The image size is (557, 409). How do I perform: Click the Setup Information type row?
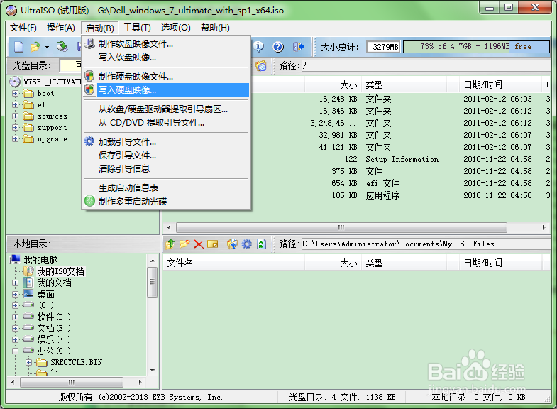tap(402, 159)
